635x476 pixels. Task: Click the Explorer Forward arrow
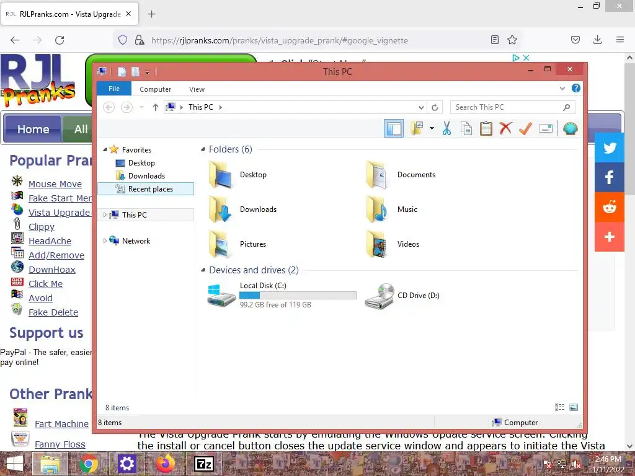[127, 107]
